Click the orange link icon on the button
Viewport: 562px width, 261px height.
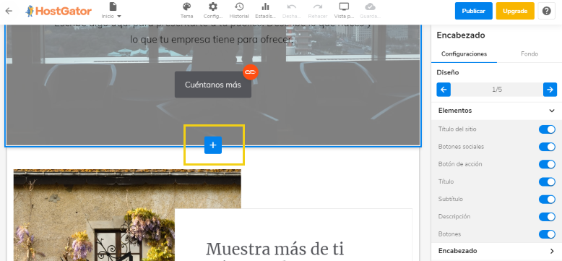coord(251,72)
